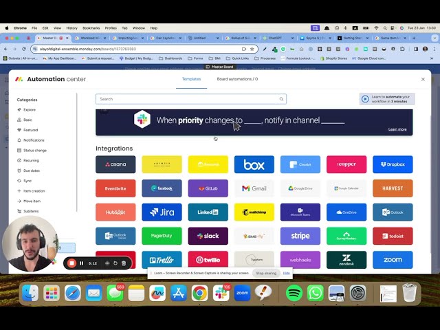Image resolution: width=440 pixels, height=330 pixels.
Task: Open the History menu in Chrome
Action: point(71,28)
